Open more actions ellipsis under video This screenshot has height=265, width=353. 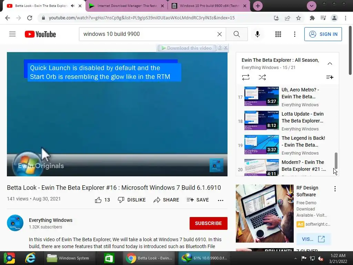221,200
